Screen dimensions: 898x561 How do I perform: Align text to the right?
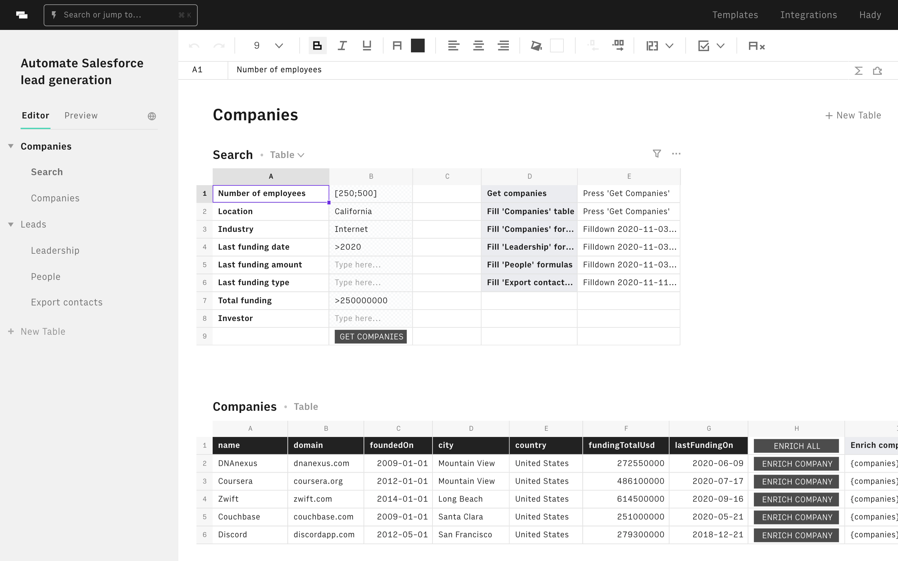[503, 46]
